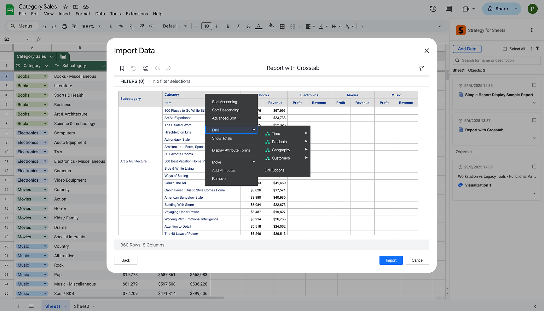Select the Simple Report Display checkbox
This screenshot has height=311, width=544.
click(x=534, y=85)
